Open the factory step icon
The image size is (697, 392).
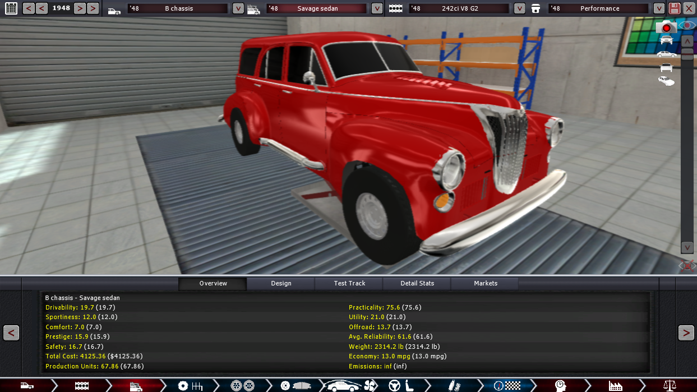[615, 385]
